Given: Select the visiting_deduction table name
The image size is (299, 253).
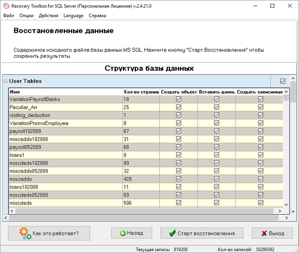Looking at the screenshot, I should click(x=30, y=116).
